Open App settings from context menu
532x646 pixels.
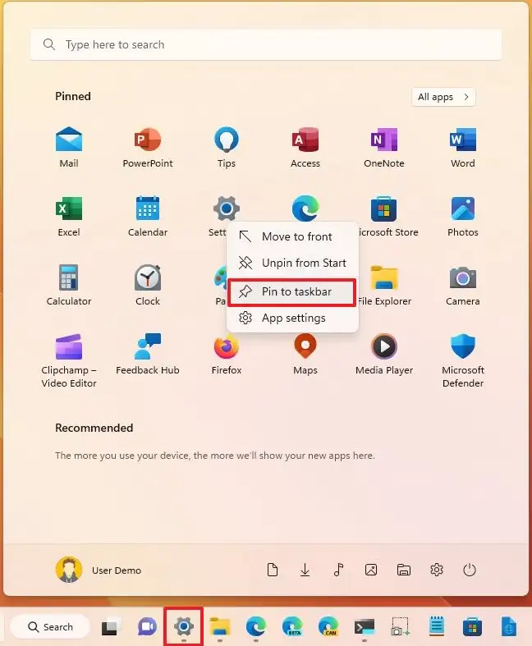292,318
